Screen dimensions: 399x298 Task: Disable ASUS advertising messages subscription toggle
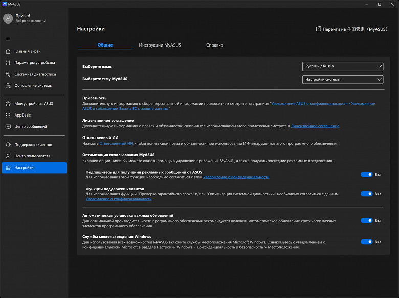[366, 174]
